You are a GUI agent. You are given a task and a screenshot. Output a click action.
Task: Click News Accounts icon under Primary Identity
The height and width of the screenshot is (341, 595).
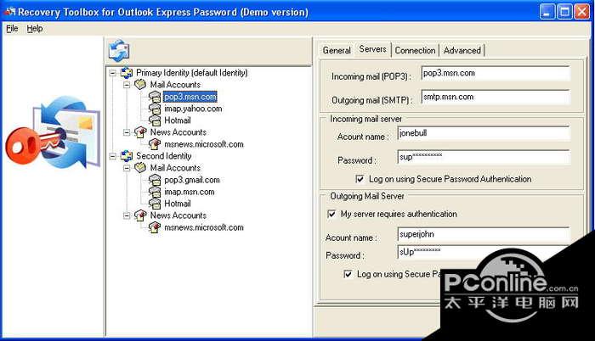[140, 132]
